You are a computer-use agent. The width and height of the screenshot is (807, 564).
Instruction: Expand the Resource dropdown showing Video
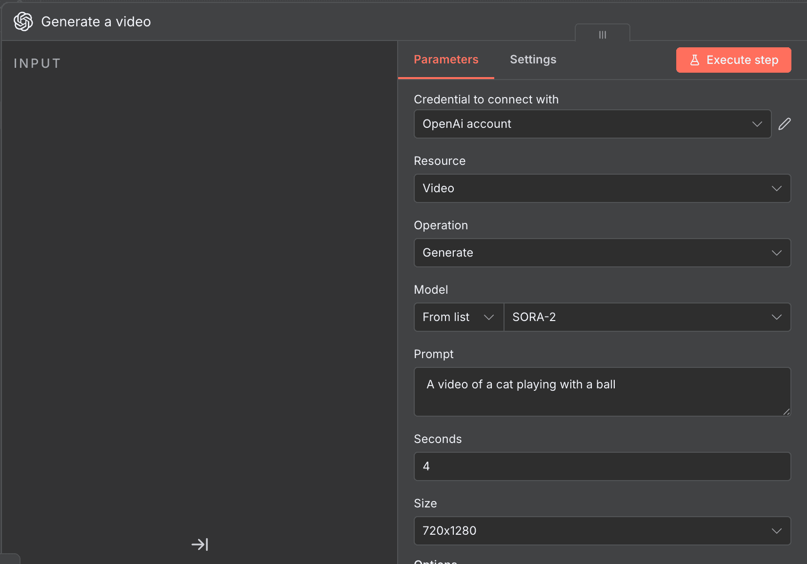tap(602, 188)
